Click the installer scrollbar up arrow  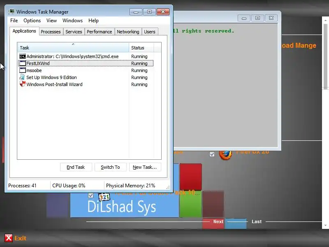pos(325,20)
